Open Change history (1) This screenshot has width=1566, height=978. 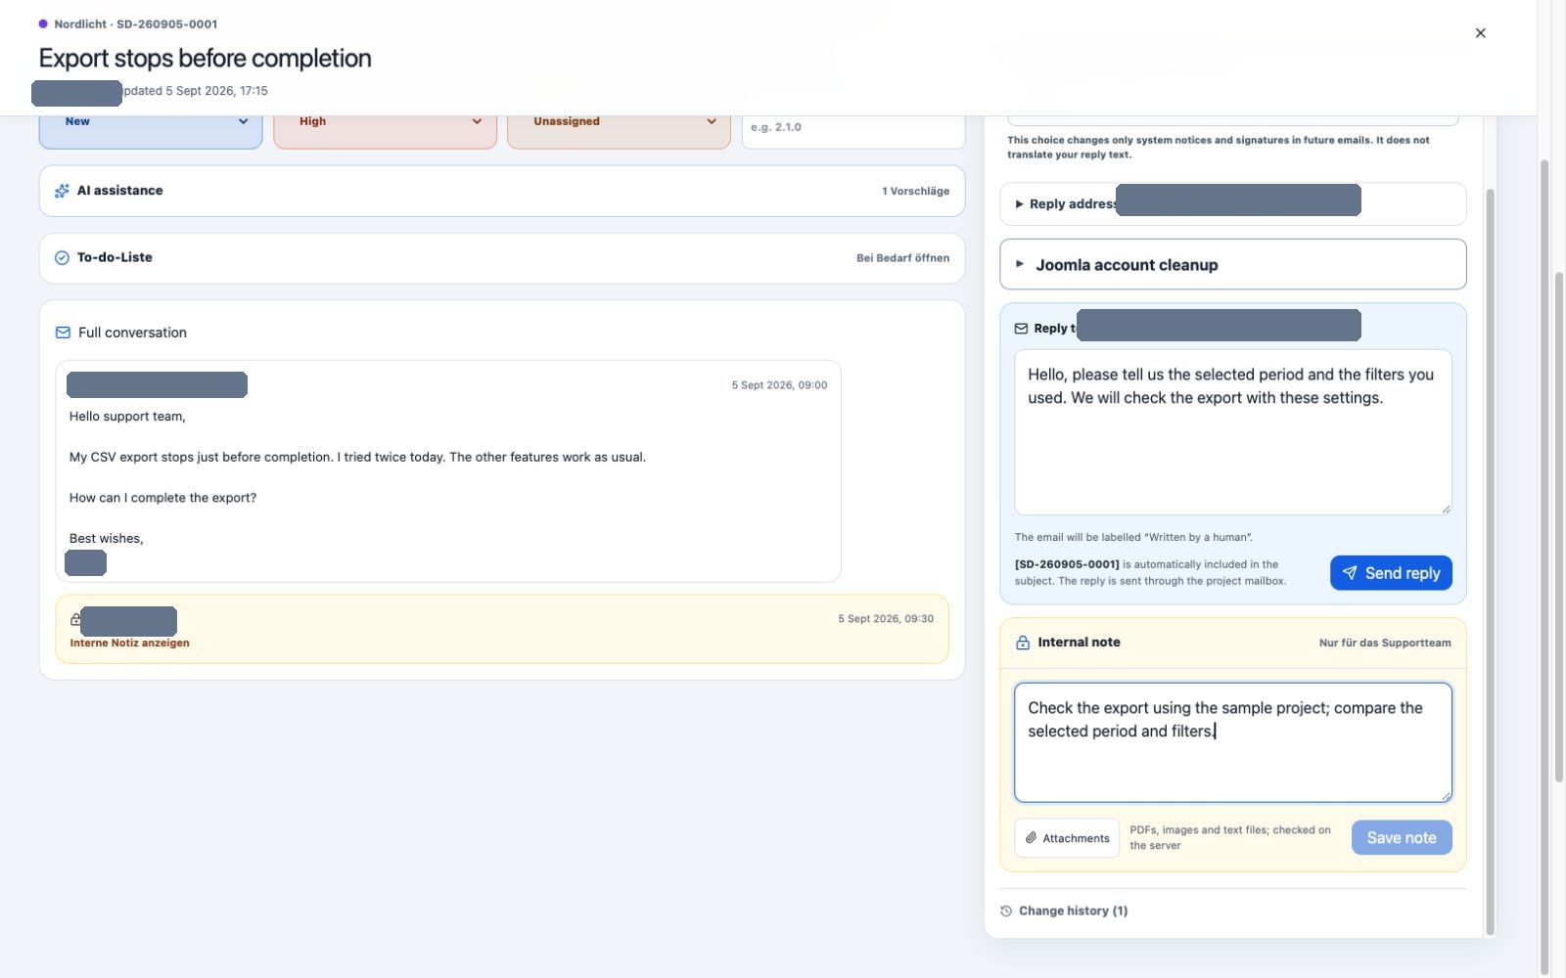point(1064,911)
